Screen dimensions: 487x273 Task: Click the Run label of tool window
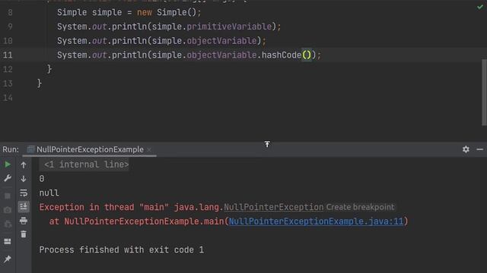coord(11,149)
